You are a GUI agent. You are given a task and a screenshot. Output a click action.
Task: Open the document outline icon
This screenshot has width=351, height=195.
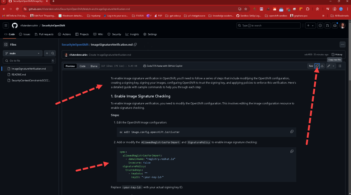[x=340, y=66]
